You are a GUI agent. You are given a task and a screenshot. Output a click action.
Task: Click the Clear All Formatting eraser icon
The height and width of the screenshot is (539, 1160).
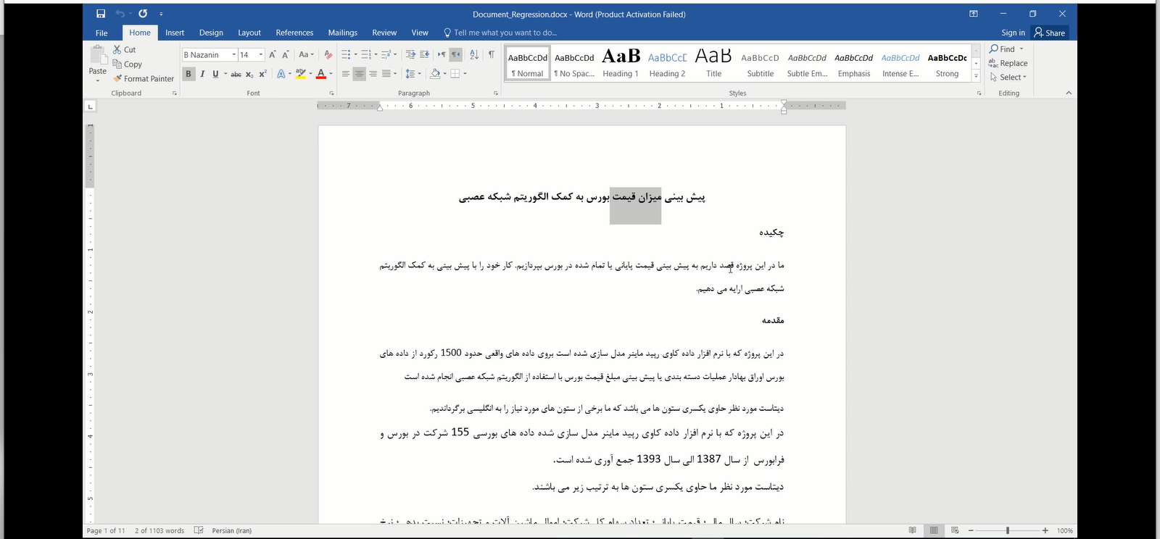328,54
